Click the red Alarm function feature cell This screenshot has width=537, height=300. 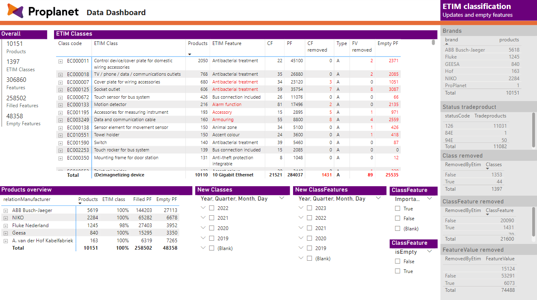click(x=227, y=105)
